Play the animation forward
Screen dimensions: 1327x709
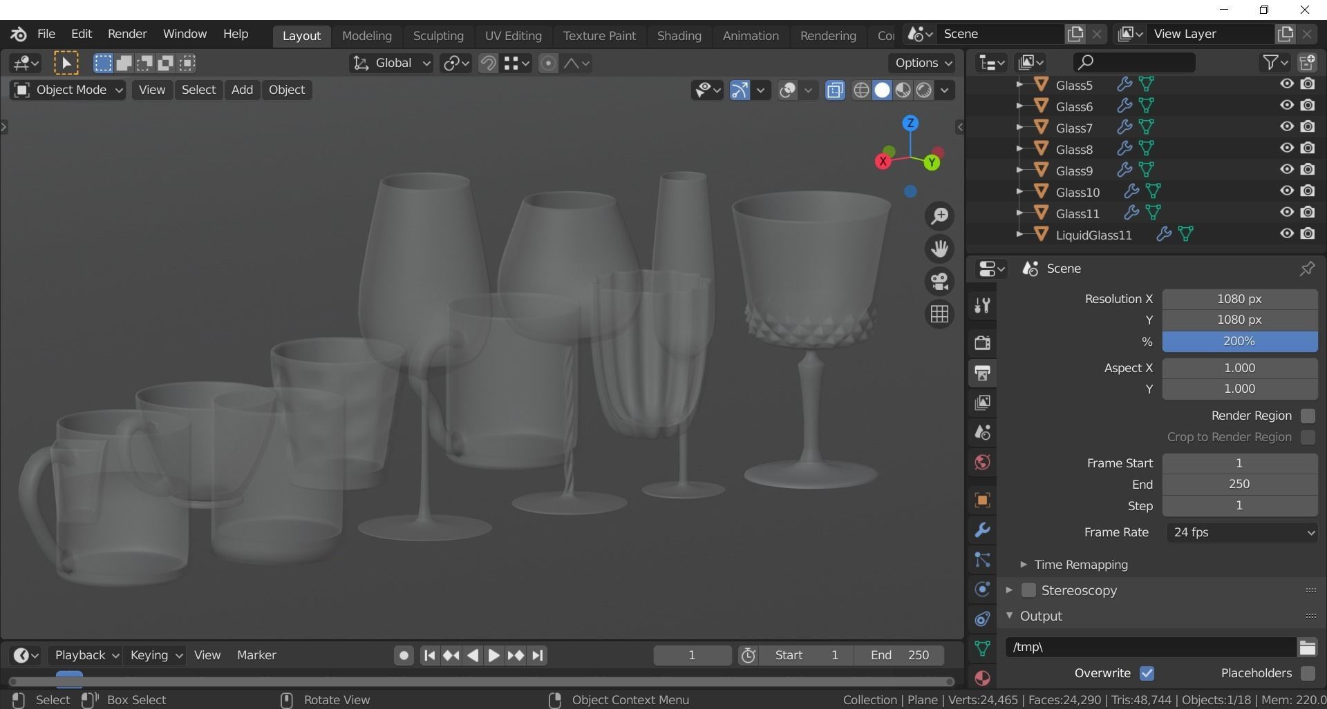click(493, 656)
